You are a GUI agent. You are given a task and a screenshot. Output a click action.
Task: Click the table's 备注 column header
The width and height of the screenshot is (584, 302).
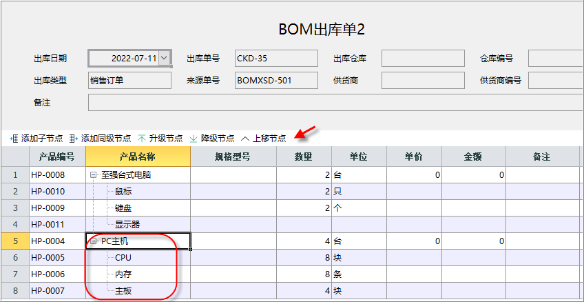[x=542, y=157]
